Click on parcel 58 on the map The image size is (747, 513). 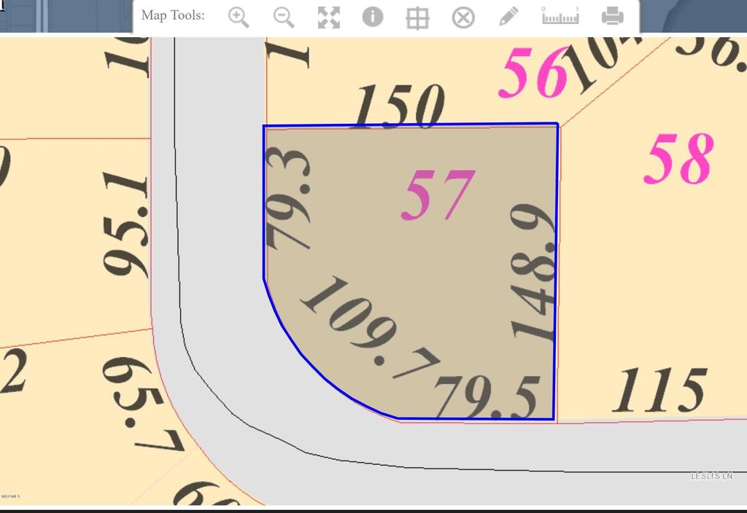(x=678, y=160)
